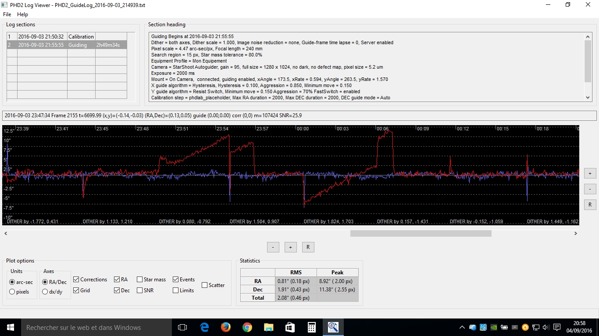Toggle the Events checkbox
The height and width of the screenshot is (336, 599).
click(176, 280)
